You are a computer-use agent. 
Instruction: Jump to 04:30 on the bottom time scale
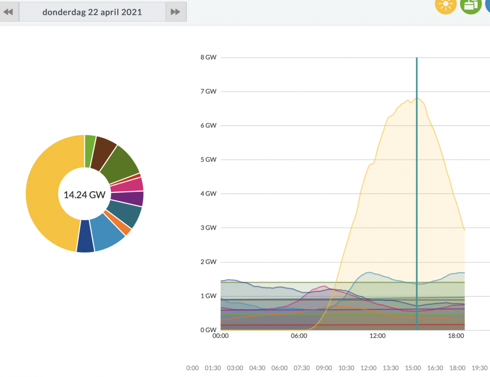tap(257, 368)
